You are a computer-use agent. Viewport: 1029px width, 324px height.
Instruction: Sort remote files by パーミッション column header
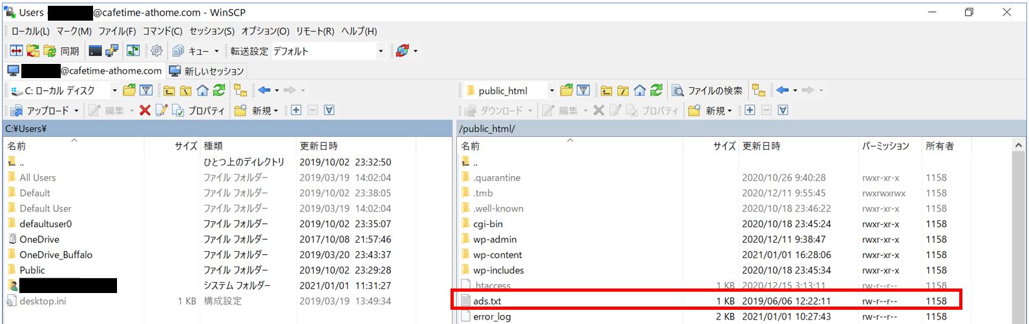coord(885,146)
